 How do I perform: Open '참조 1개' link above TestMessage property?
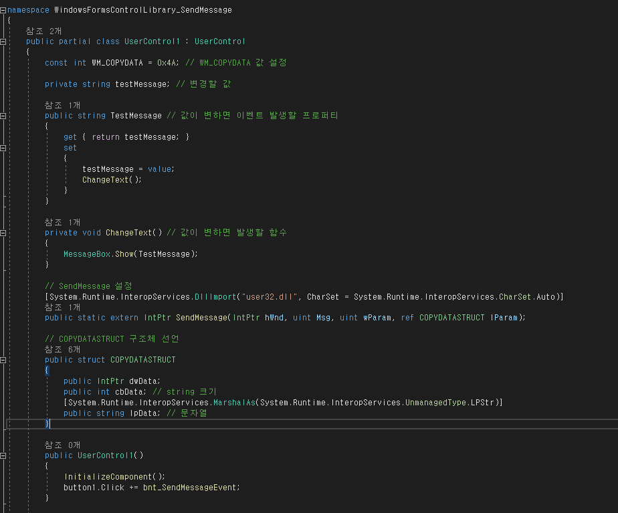pyautogui.click(x=62, y=105)
